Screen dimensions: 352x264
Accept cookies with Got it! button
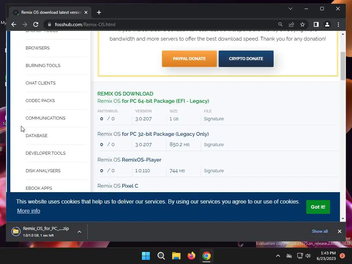click(318, 207)
